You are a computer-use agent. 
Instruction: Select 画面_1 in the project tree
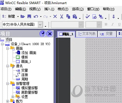click(x=26, y=62)
